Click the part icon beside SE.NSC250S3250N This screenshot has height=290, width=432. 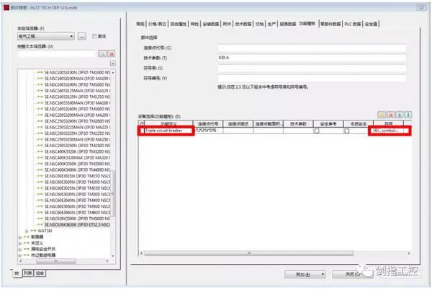(40, 146)
